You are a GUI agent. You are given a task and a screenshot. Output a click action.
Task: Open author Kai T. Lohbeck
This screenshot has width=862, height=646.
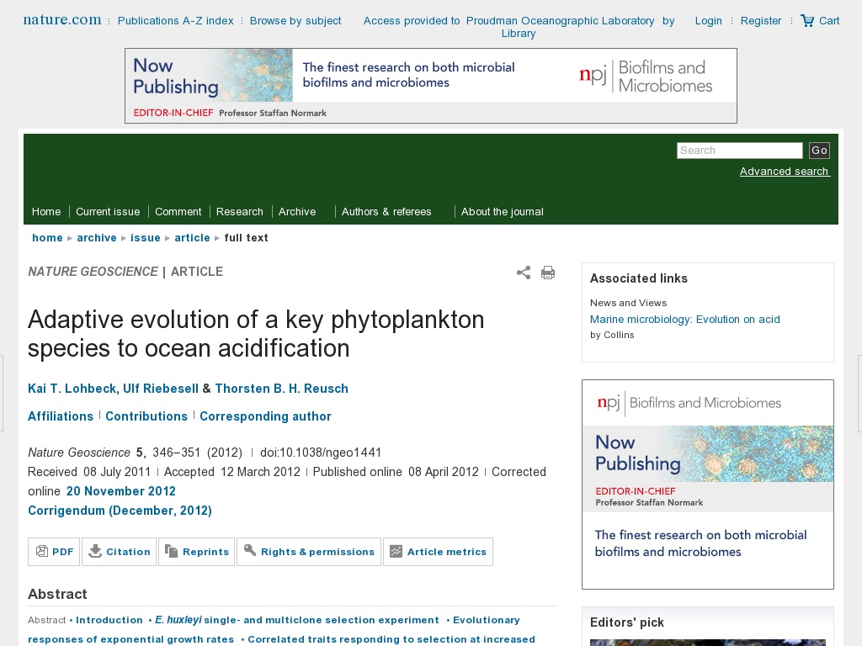tap(72, 389)
